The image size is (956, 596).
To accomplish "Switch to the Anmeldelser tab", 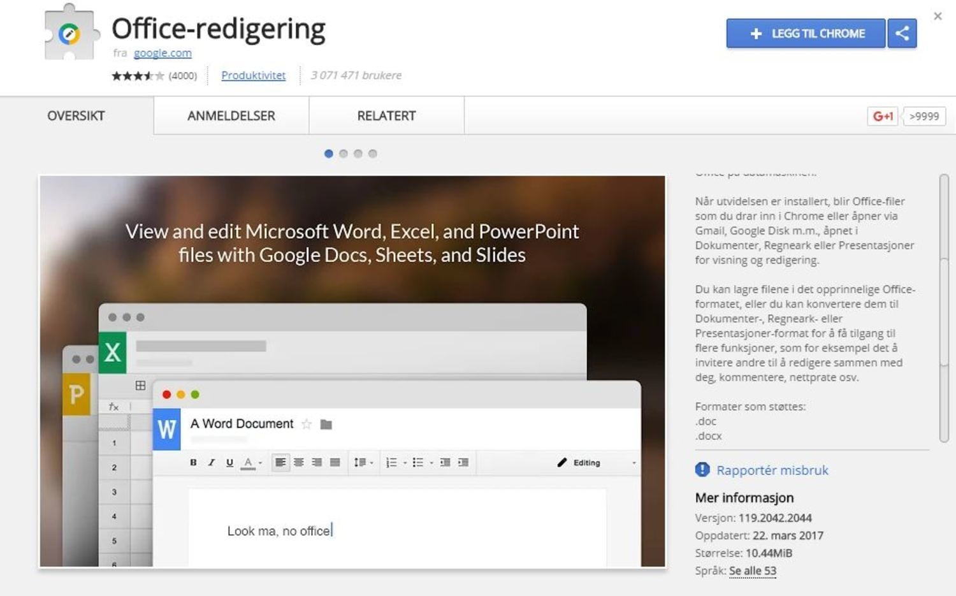I will (x=231, y=116).
